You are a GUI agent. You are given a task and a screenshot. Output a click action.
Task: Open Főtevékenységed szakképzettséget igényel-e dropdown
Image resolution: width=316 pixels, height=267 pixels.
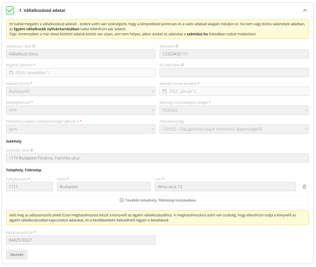pos(81,129)
